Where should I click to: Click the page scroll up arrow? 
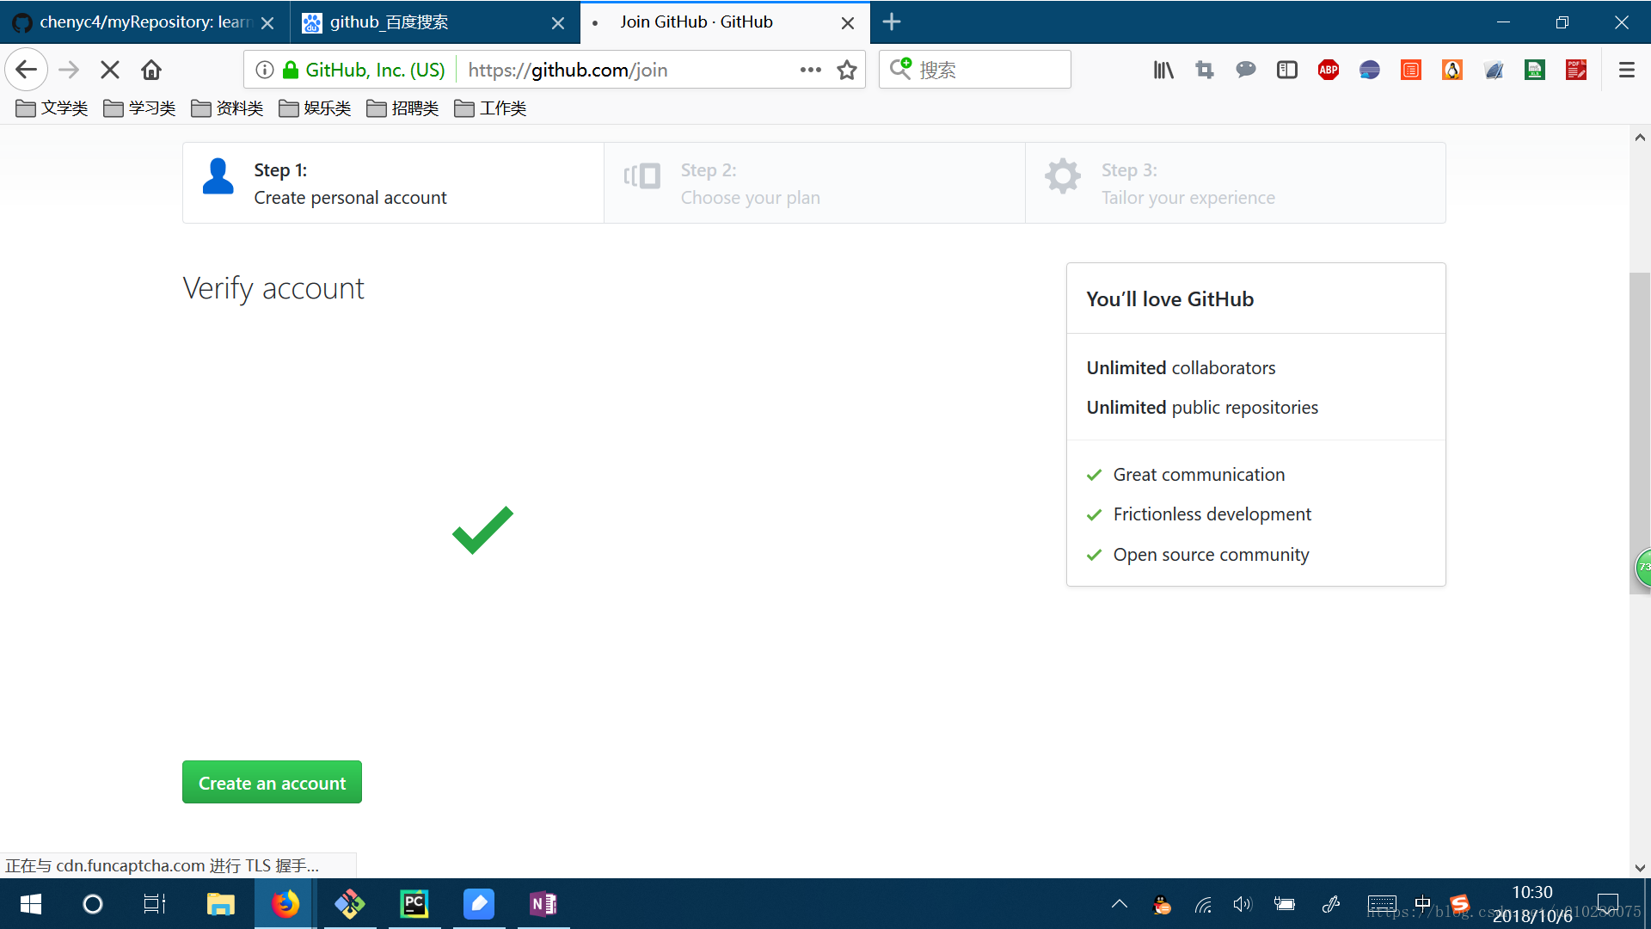coord(1640,138)
